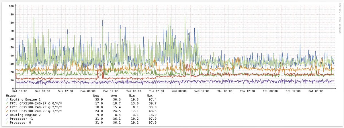Click the 100 label on the Y axis
Image resolution: width=344 pixels, height=128 pixels.
[x=11, y=6]
